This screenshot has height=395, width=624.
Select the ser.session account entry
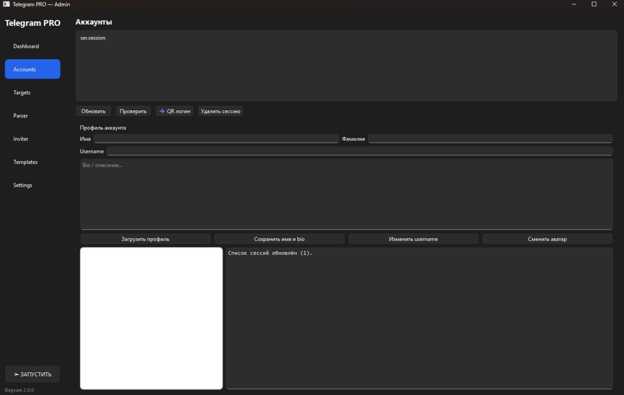[93, 38]
